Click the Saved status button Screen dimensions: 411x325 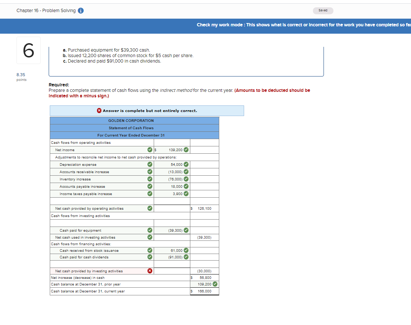pos(323,11)
